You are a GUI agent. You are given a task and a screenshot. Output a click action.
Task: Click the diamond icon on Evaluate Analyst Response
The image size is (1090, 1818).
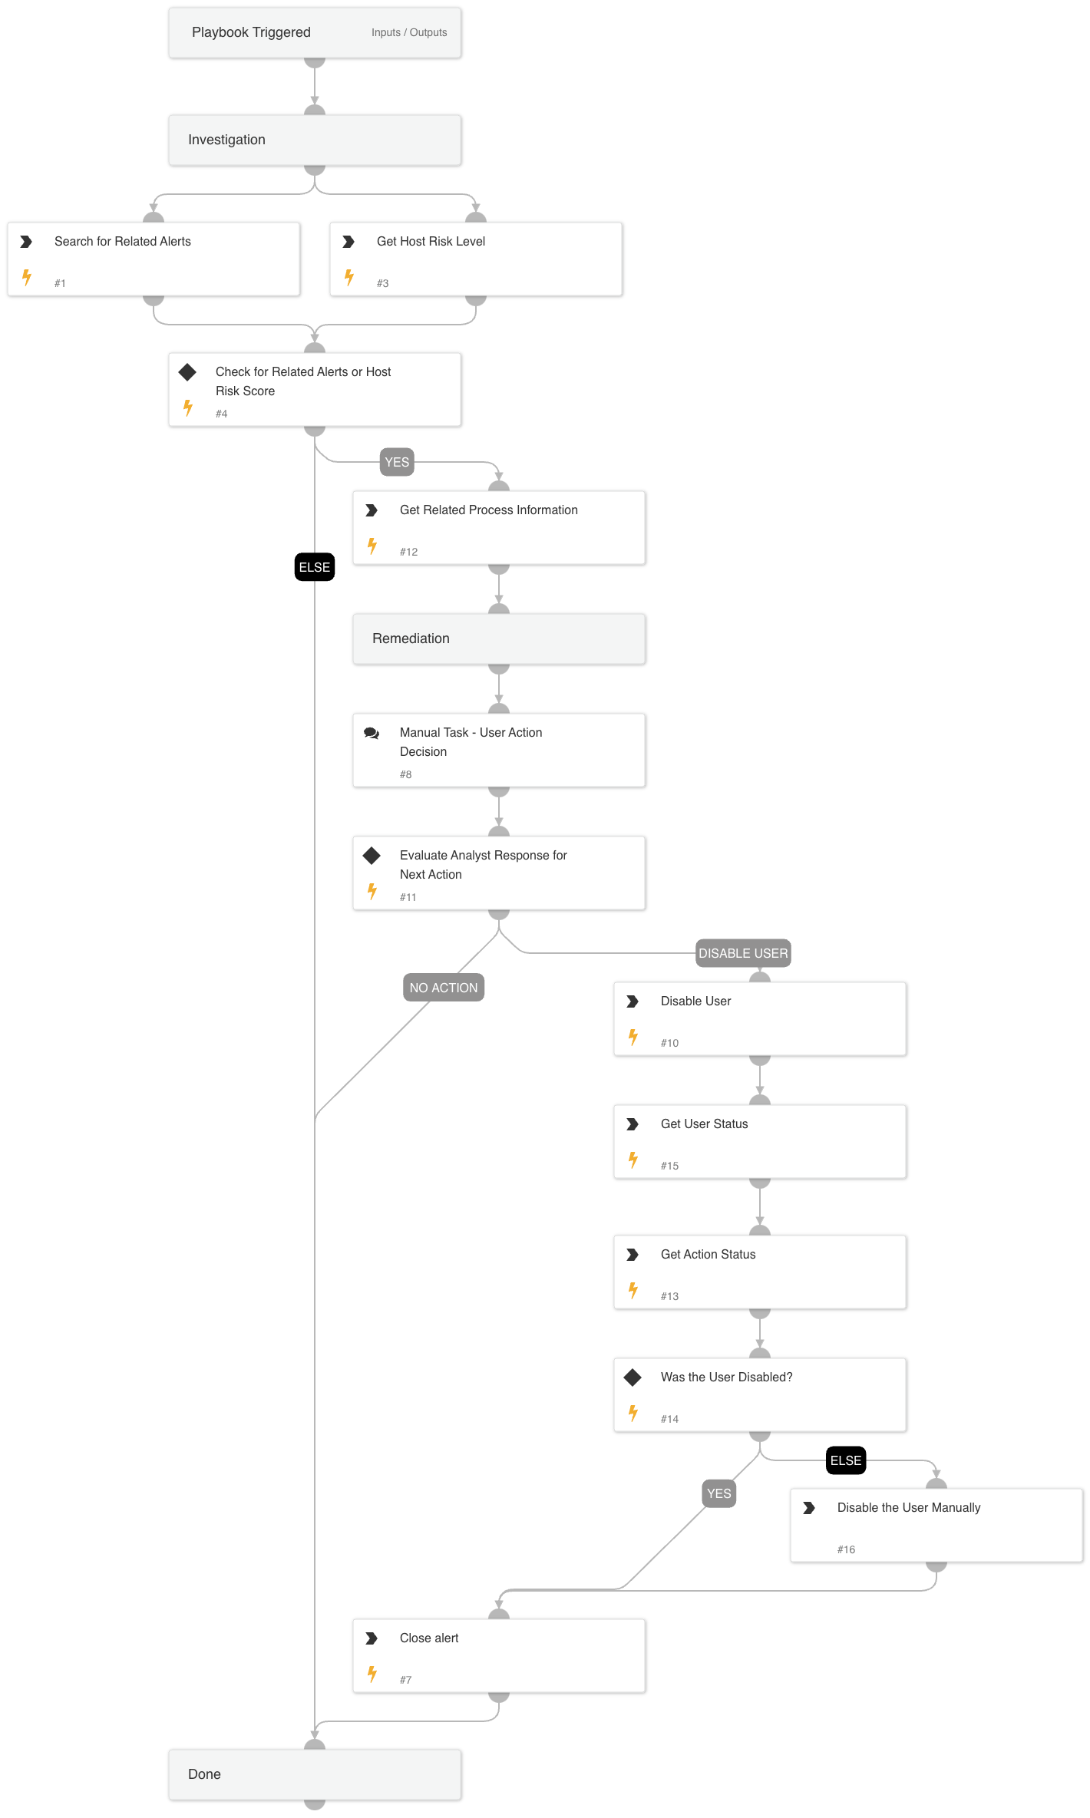tap(372, 856)
